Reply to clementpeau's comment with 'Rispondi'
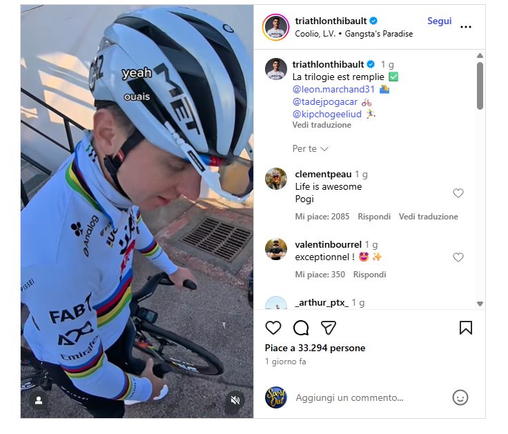This screenshot has height=434, width=508. [374, 217]
